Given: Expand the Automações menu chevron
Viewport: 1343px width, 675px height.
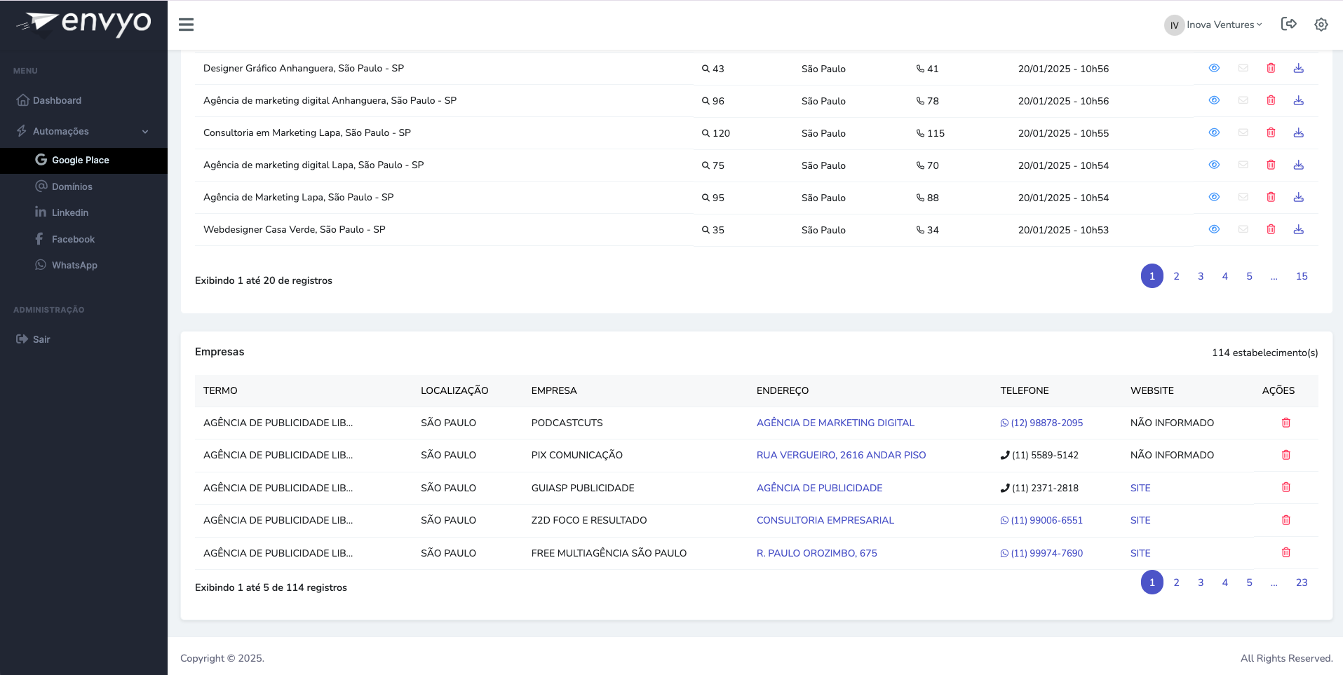Looking at the screenshot, I should click(145, 132).
